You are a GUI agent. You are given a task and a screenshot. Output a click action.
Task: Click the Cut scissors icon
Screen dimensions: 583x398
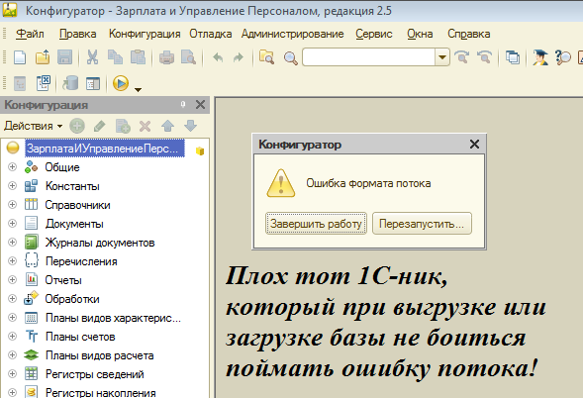coord(92,57)
